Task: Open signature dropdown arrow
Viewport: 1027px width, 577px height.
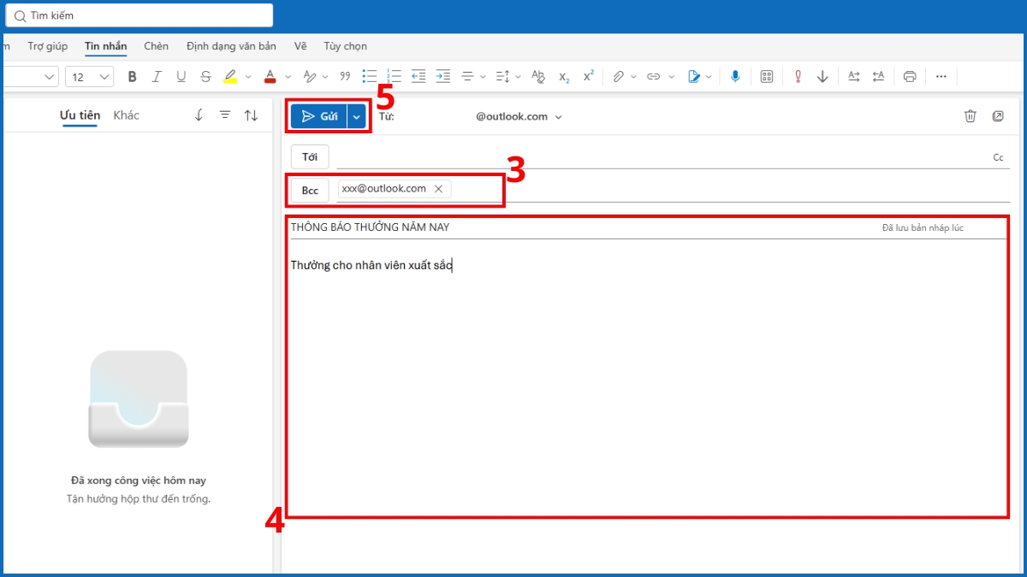Action: click(x=709, y=77)
